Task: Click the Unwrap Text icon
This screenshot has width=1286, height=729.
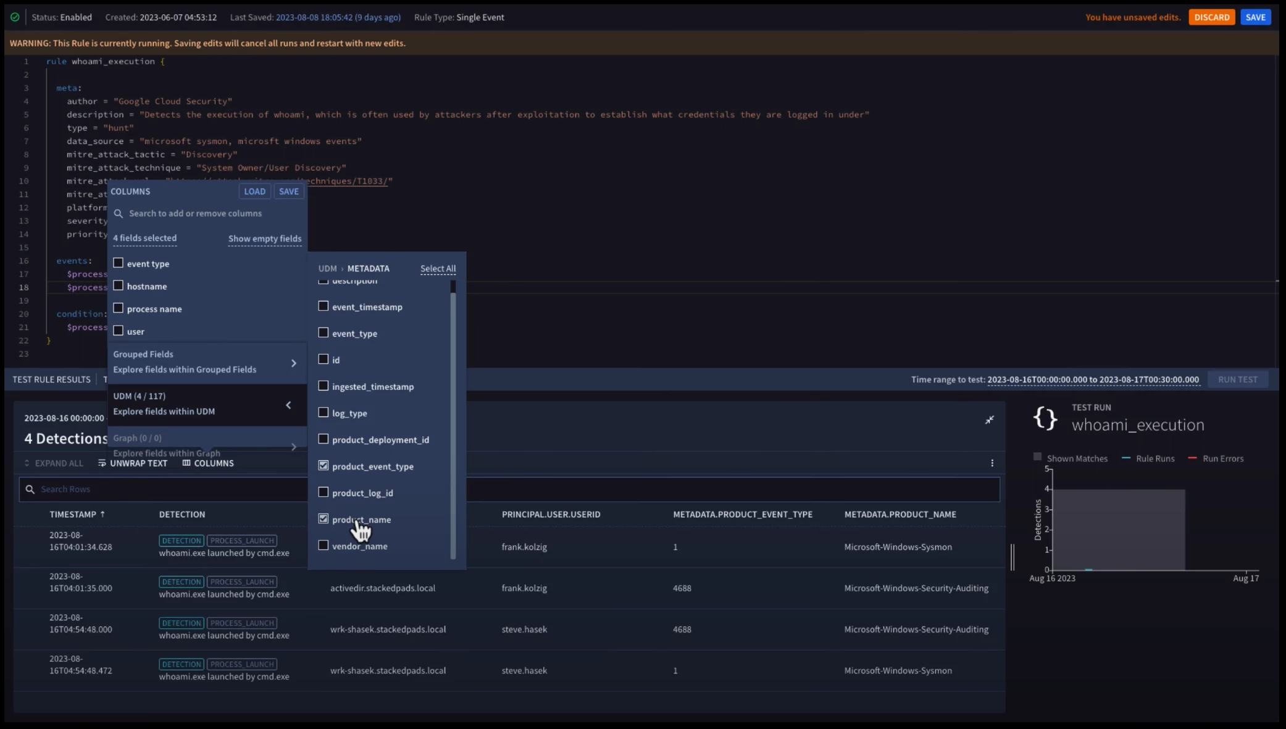Action: [102, 463]
